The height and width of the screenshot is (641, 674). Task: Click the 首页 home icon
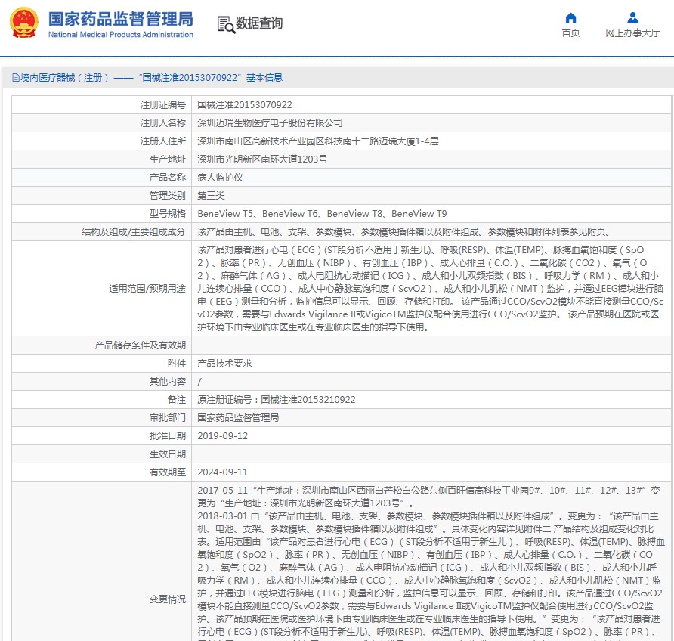click(x=570, y=17)
